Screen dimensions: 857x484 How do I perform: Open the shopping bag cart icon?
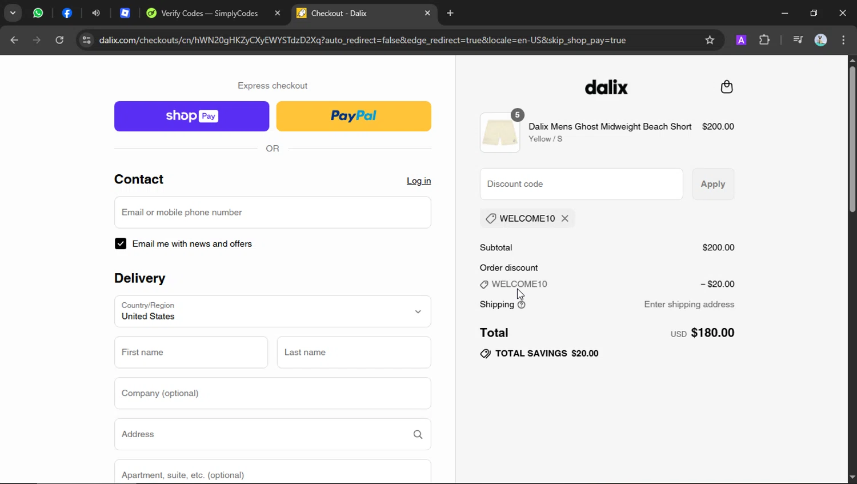pos(726,87)
